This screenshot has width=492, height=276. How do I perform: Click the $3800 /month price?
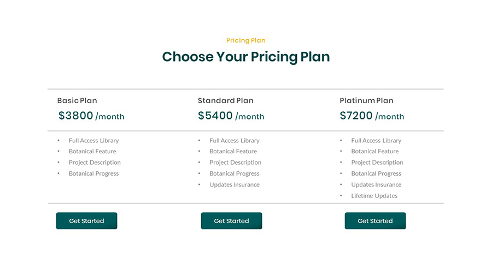[91, 116]
